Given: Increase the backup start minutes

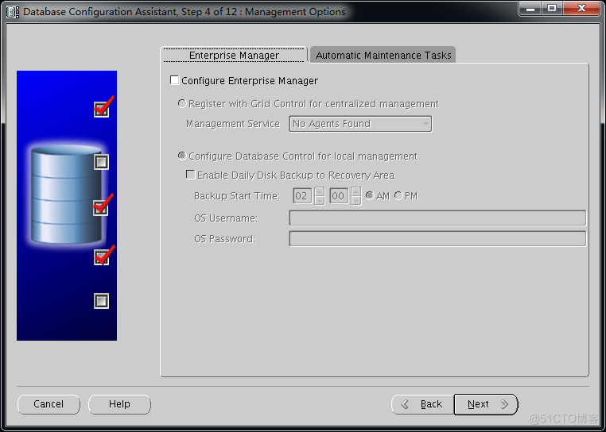Looking at the screenshot, I should [356, 191].
